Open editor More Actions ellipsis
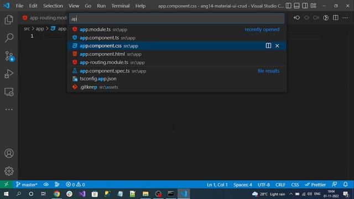Screen dimensions: 354x199 pyautogui.click(x=345, y=18)
